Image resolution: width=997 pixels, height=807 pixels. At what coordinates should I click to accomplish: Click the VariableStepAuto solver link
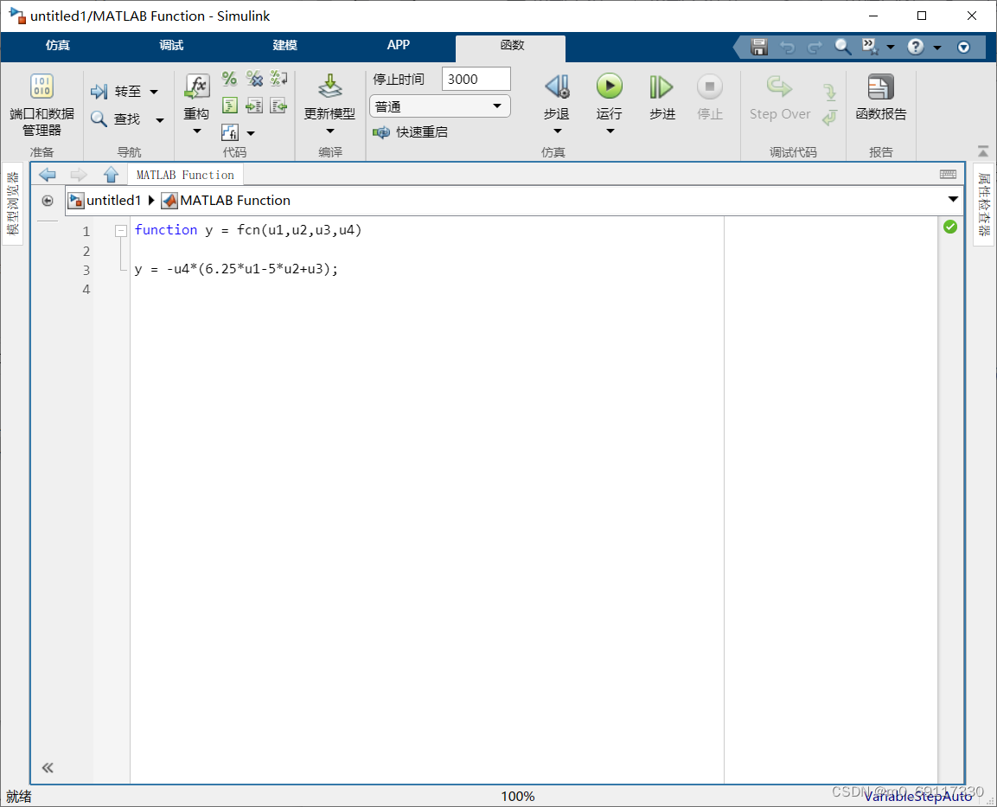click(x=917, y=797)
